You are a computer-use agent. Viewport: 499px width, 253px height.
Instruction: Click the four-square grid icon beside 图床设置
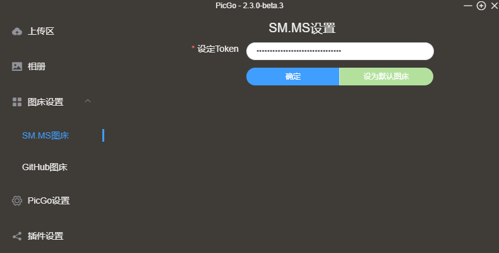[x=17, y=102]
